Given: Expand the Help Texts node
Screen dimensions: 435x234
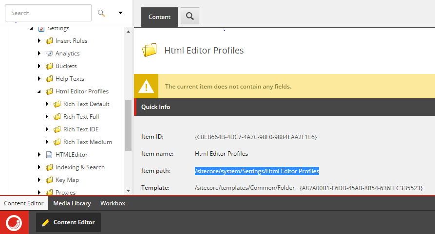Looking at the screenshot, I should tap(39, 79).
